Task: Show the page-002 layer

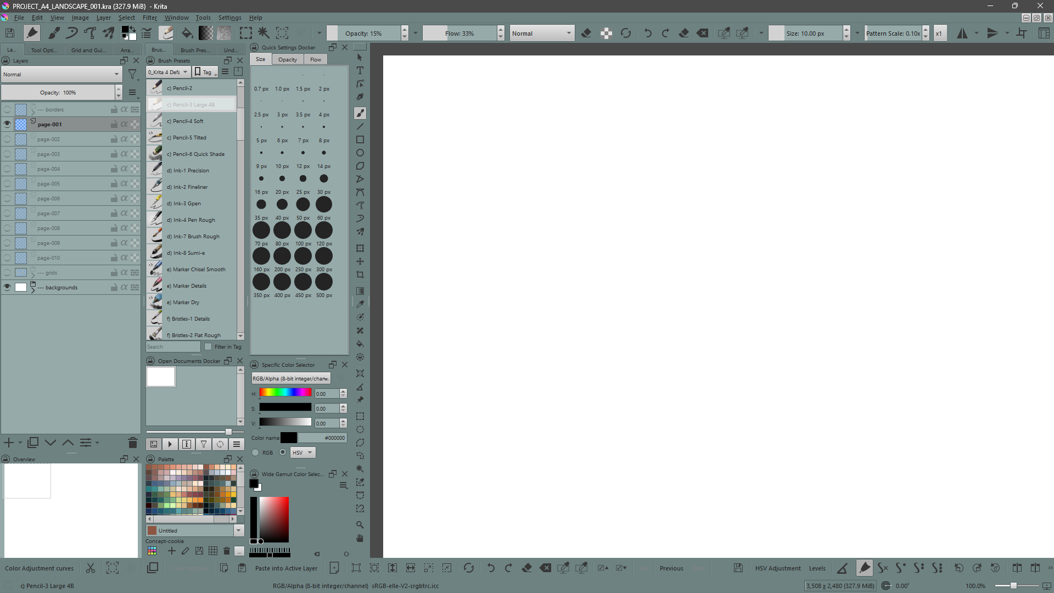Action: click(x=7, y=139)
